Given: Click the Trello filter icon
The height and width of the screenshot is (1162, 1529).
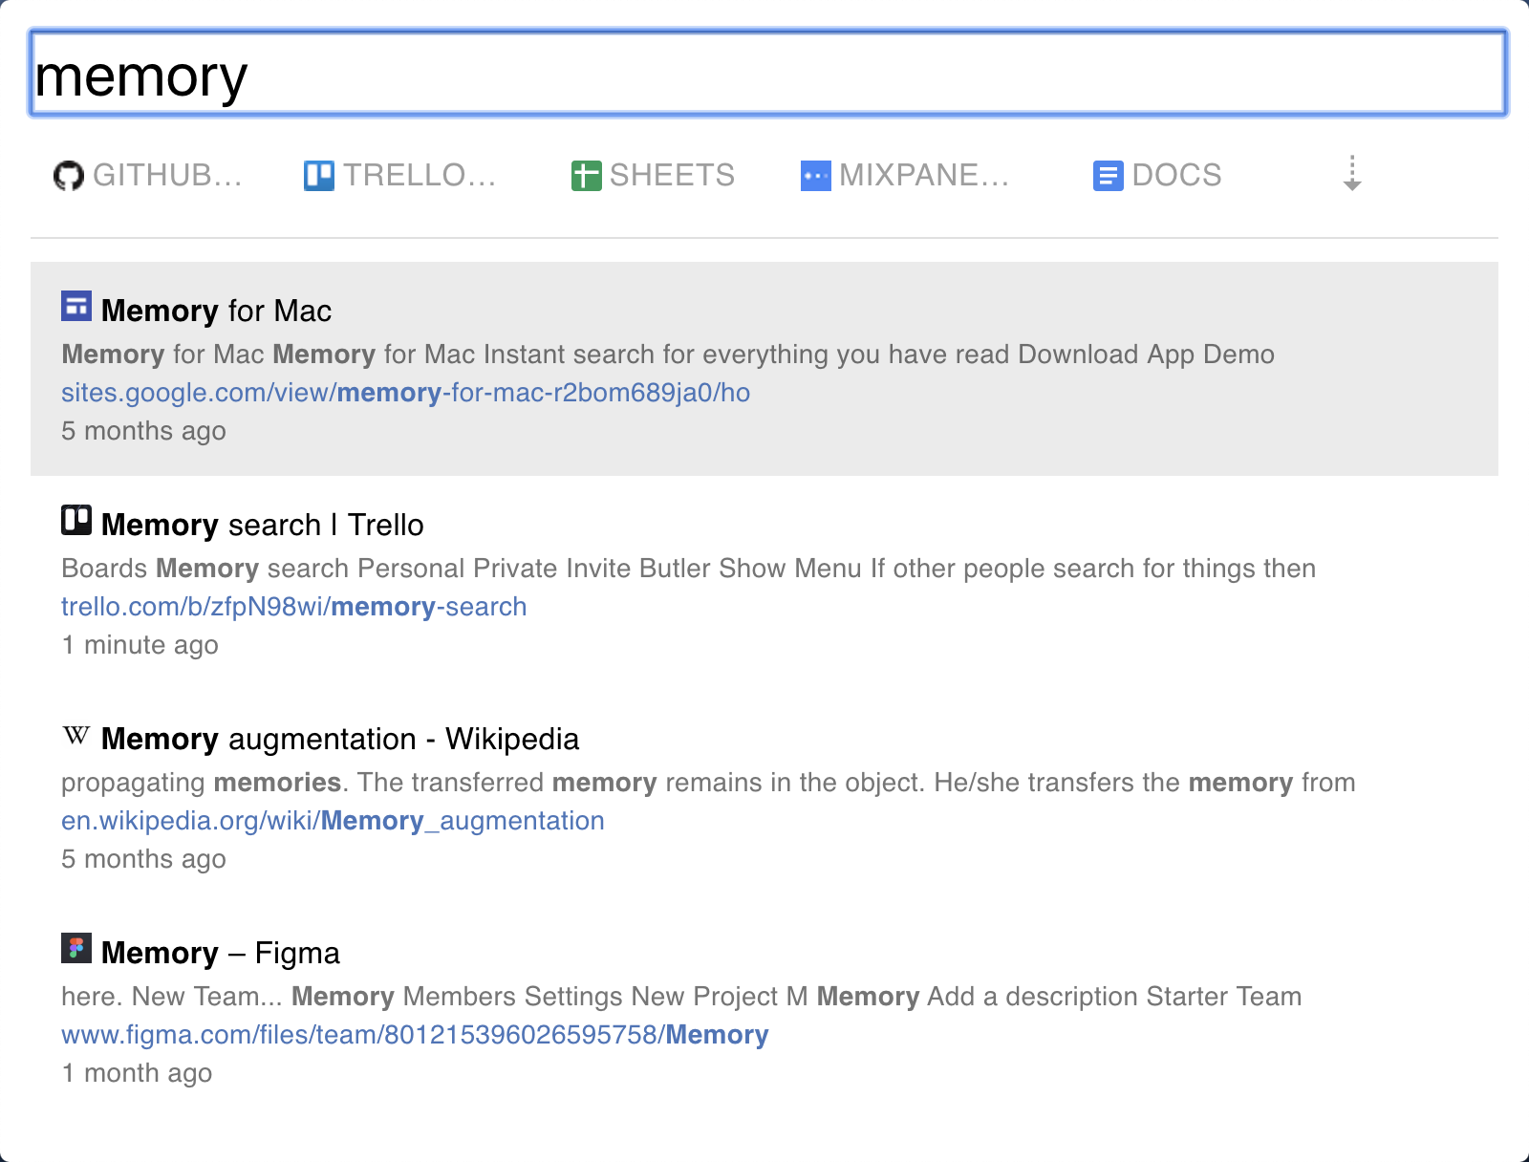Looking at the screenshot, I should pyautogui.click(x=318, y=176).
